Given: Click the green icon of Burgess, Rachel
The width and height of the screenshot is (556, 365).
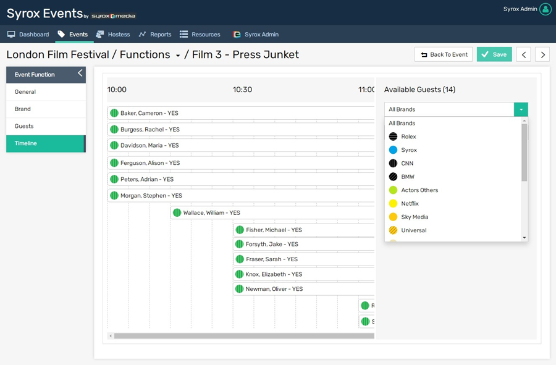Looking at the screenshot, I should [114, 129].
